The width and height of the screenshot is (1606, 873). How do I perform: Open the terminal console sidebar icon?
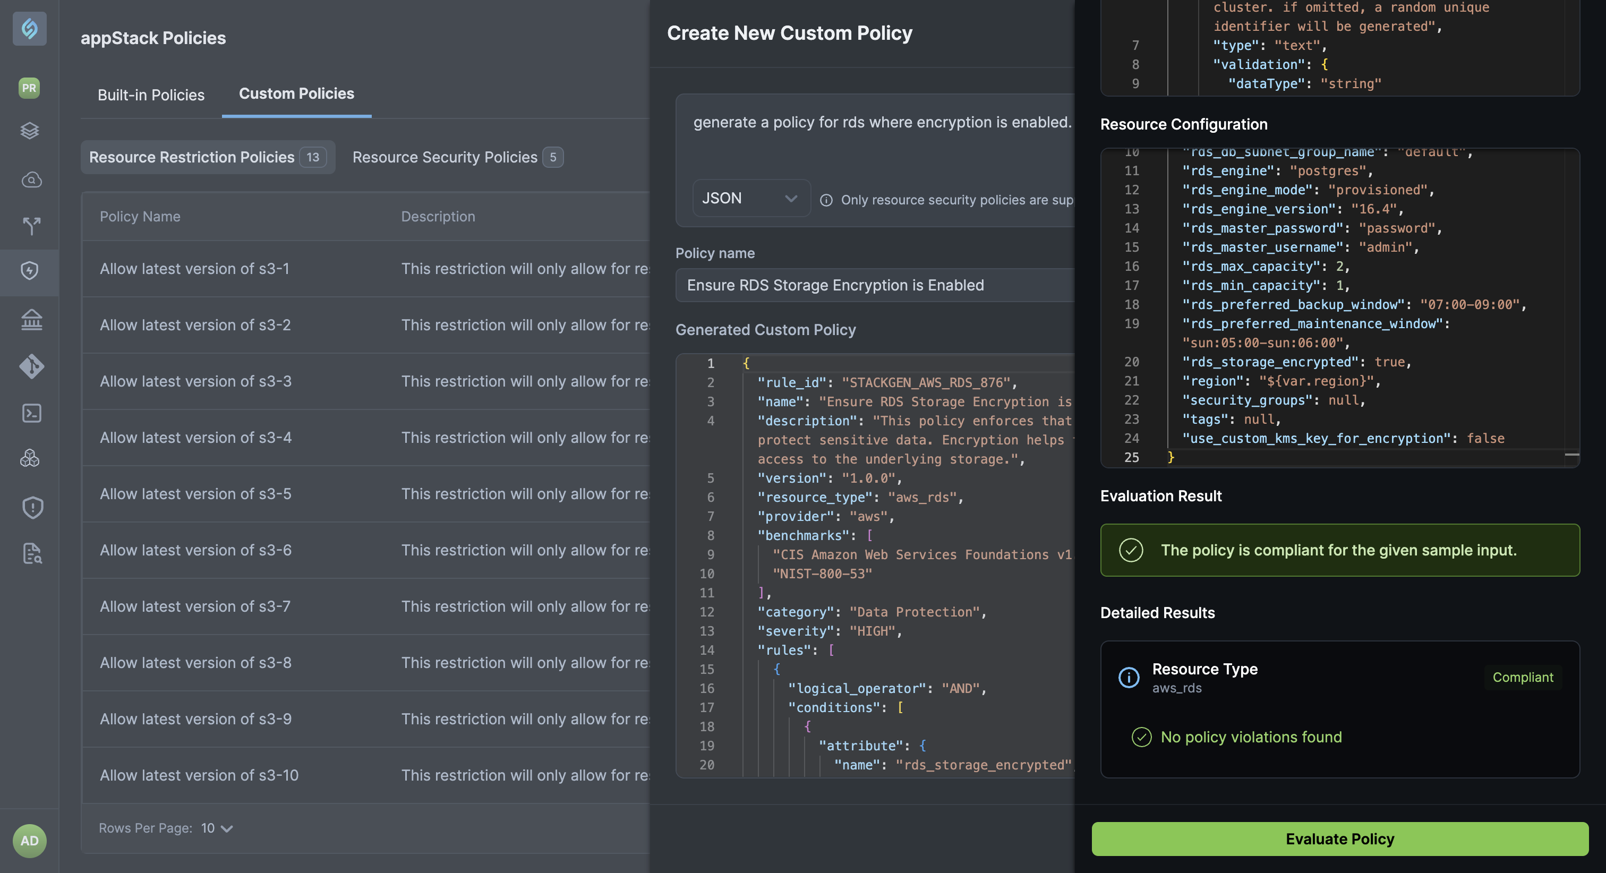pyautogui.click(x=31, y=413)
